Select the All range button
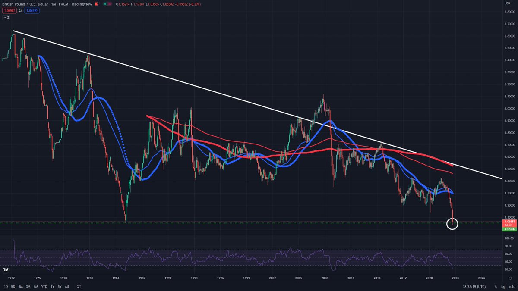 coord(67,287)
